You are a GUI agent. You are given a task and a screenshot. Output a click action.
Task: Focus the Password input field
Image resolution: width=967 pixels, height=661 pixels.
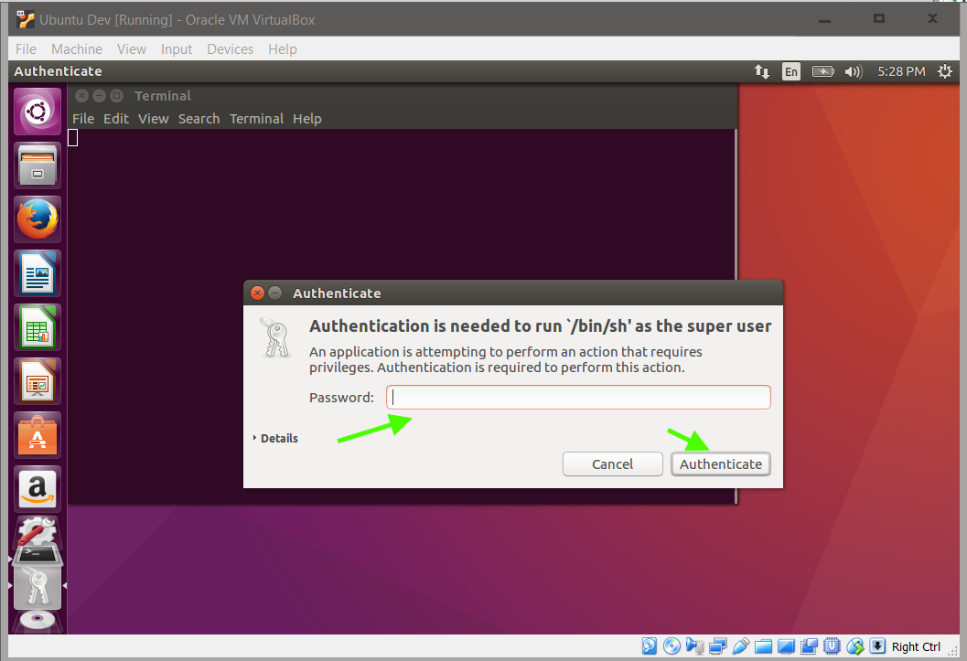pyautogui.click(x=578, y=398)
